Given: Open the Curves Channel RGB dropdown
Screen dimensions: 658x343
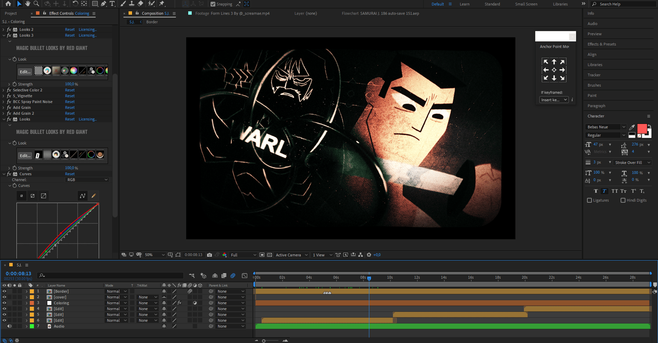Looking at the screenshot, I should pyautogui.click(x=87, y=180).
